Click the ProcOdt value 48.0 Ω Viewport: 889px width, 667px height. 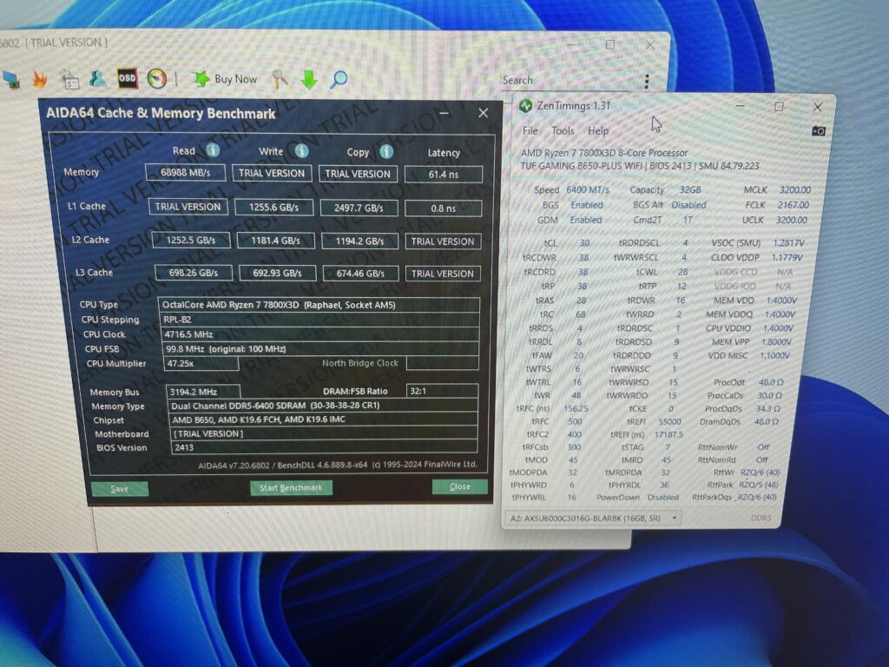coord(771,382)
